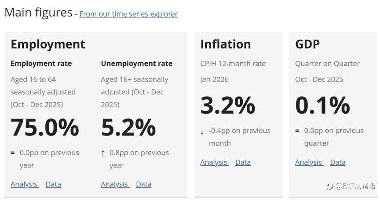This screenshot has height=200, width=380.
Task: Open Analysis link in GDP card
Action: (309, 162)
